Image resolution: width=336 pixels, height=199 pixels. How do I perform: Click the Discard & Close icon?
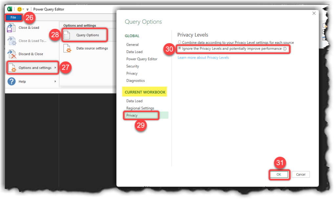click(11, 54)
